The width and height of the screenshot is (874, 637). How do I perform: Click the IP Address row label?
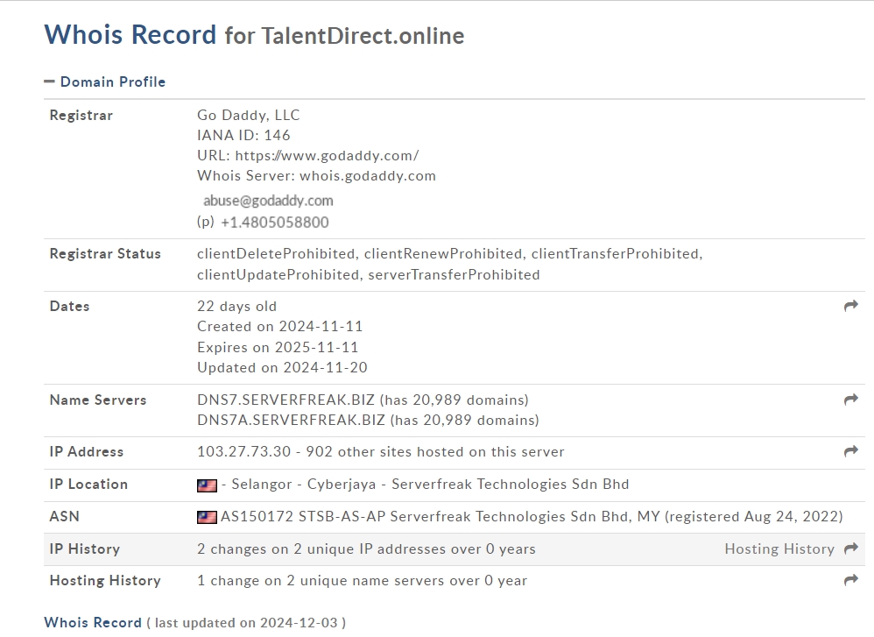[x=87, y=452]
